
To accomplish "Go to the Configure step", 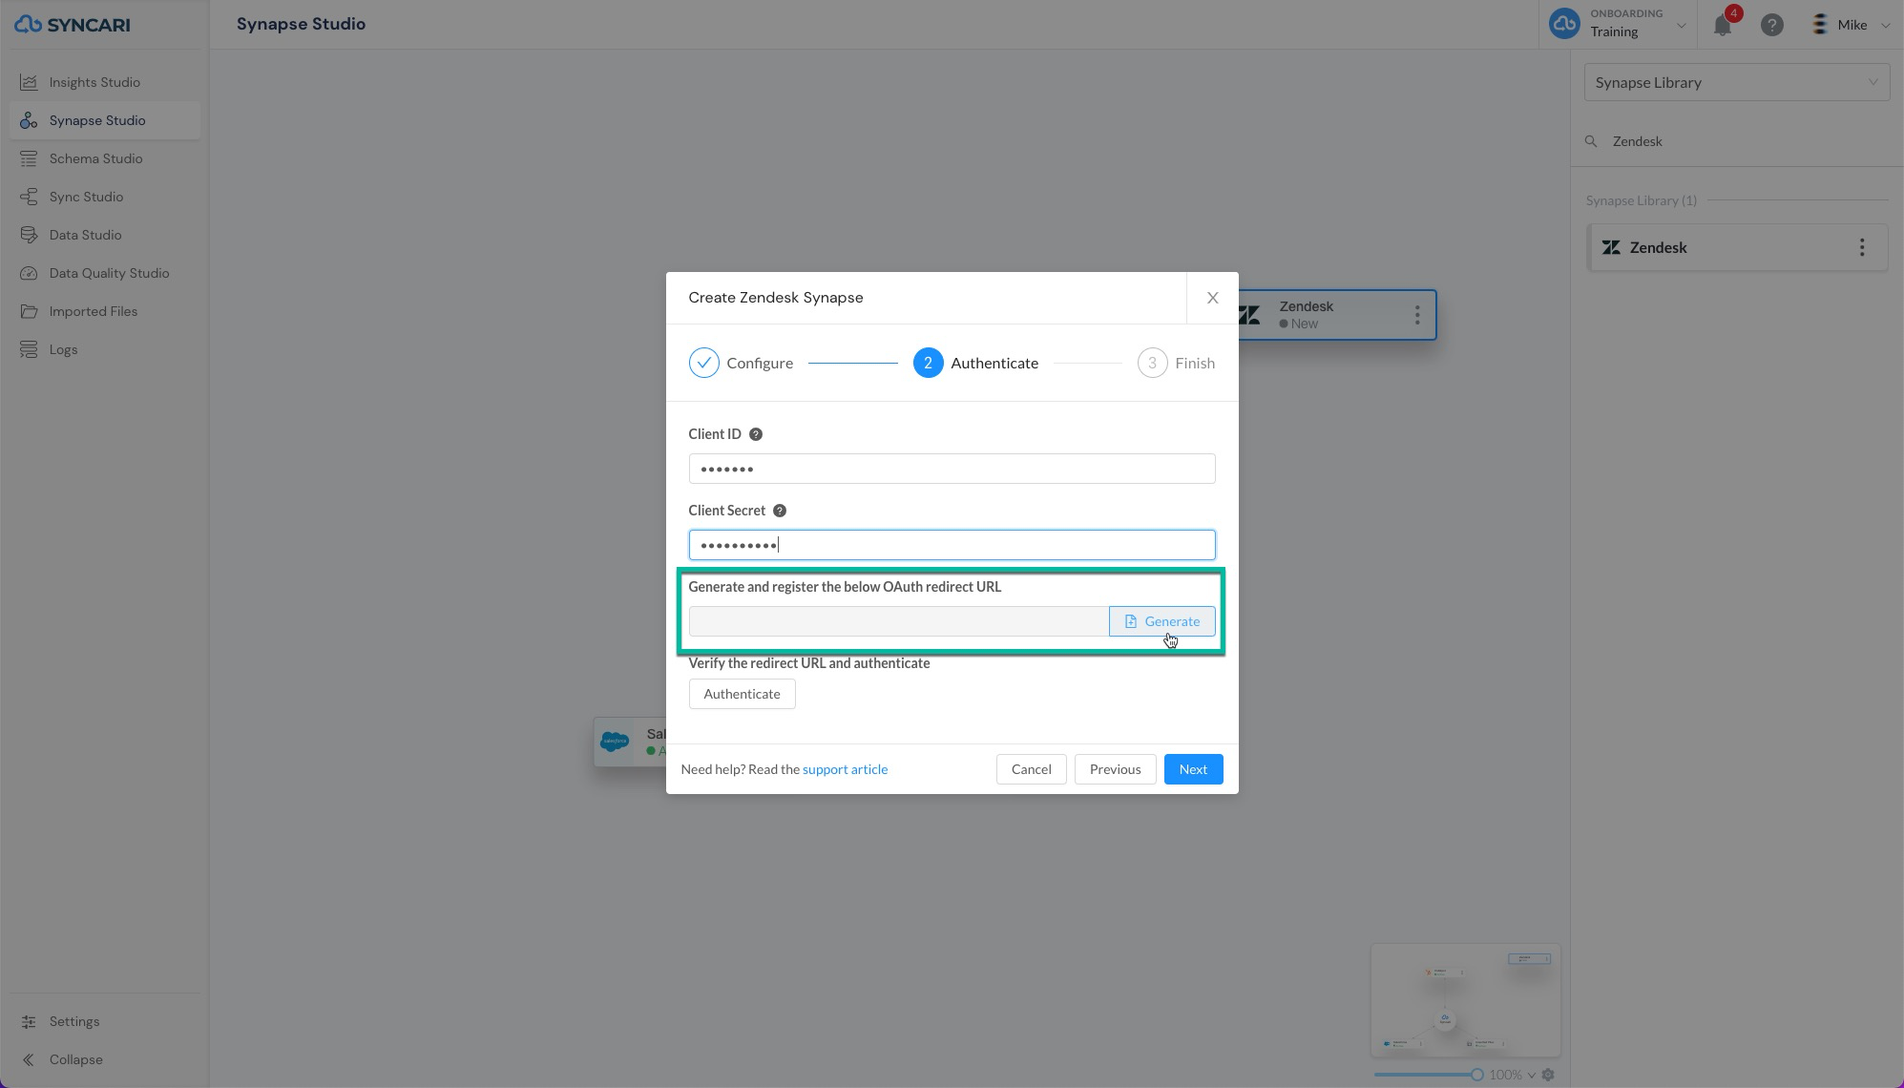I will pos(741,363).
